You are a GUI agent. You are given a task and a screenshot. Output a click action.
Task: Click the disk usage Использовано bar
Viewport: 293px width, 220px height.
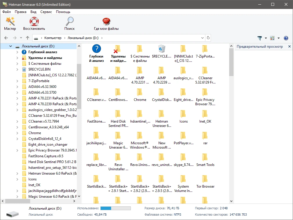click(115, 208)
